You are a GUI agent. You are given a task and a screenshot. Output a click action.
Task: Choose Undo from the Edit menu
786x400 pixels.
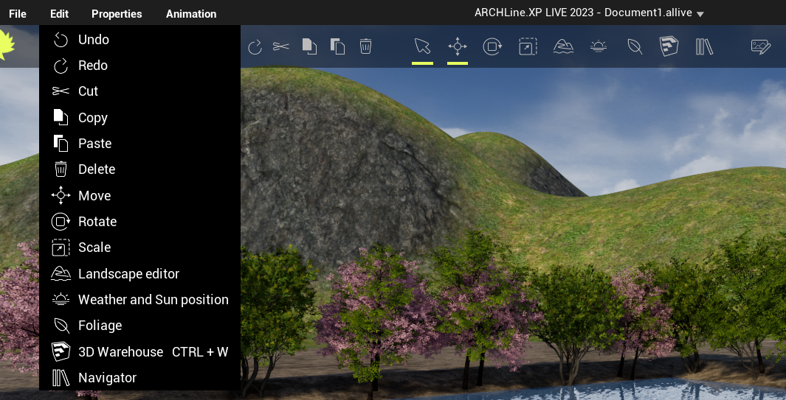click(x=139, y=40)
